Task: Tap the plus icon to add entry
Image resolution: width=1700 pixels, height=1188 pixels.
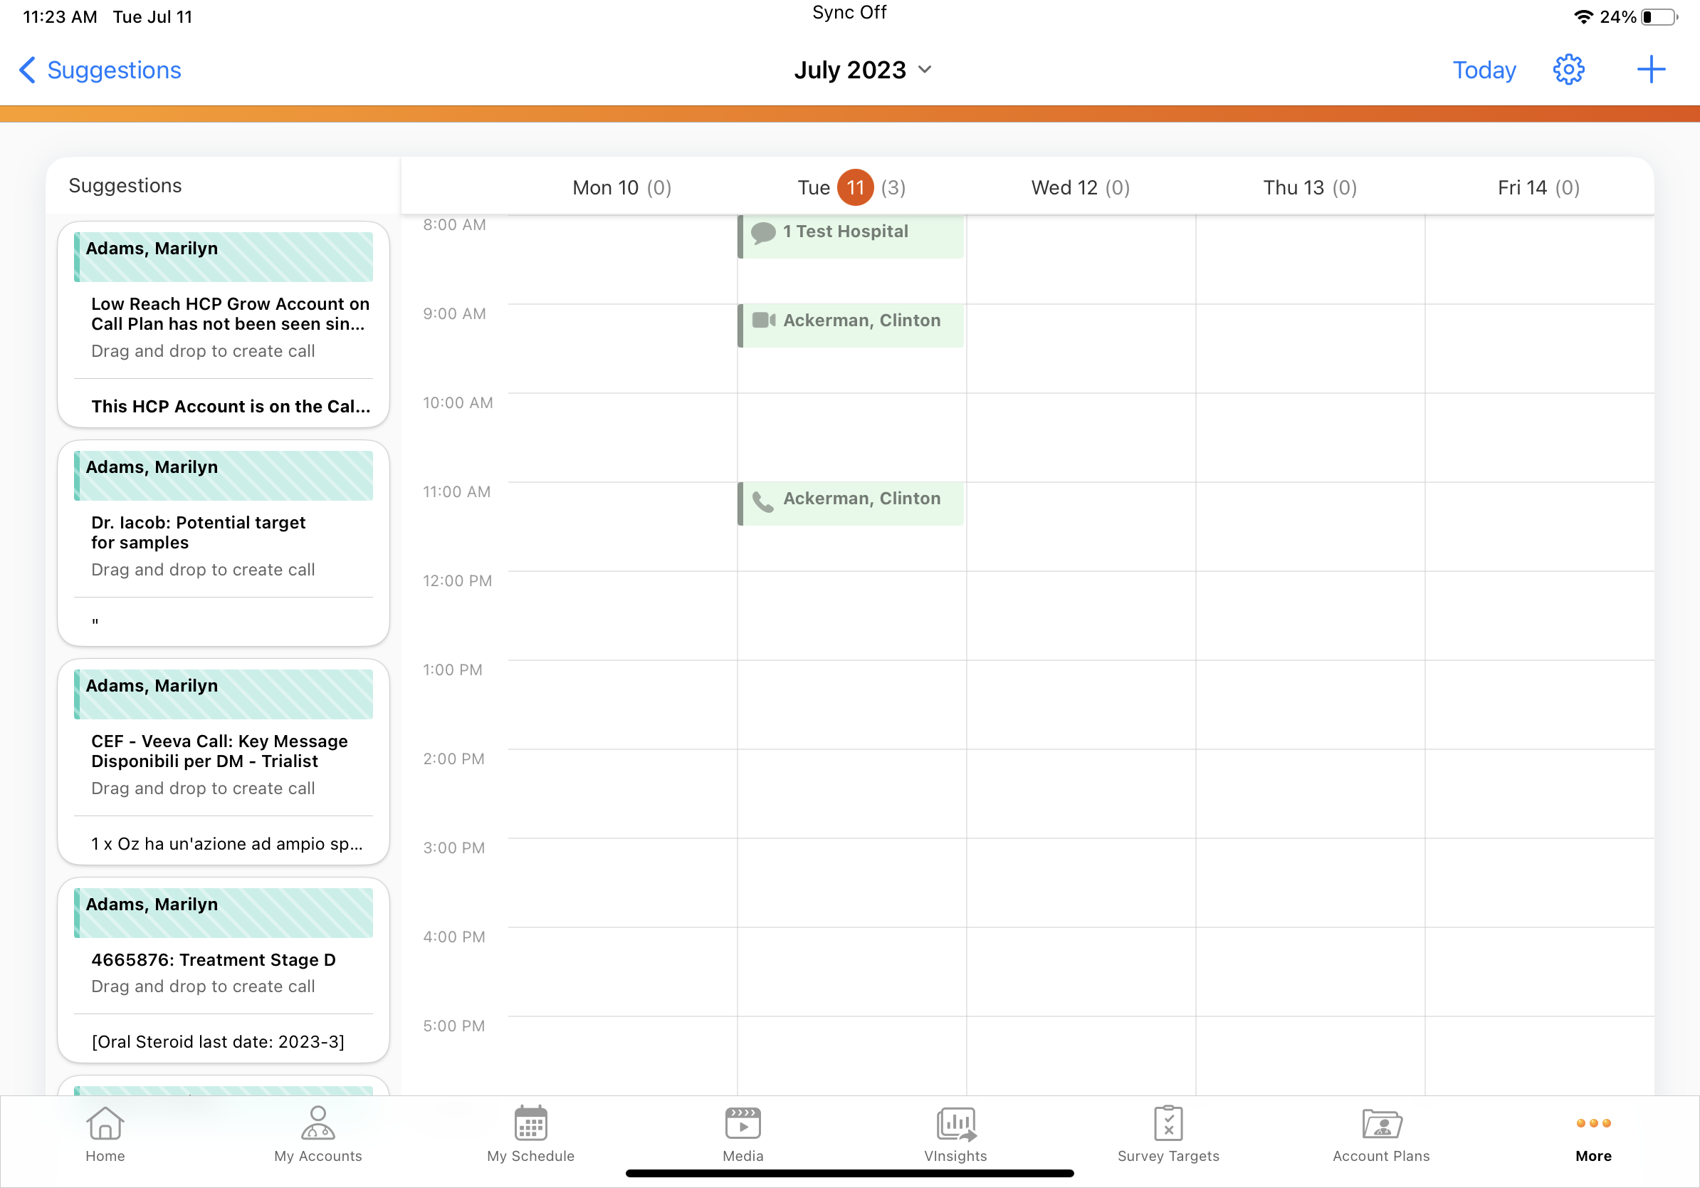Action: (1650, 70)
